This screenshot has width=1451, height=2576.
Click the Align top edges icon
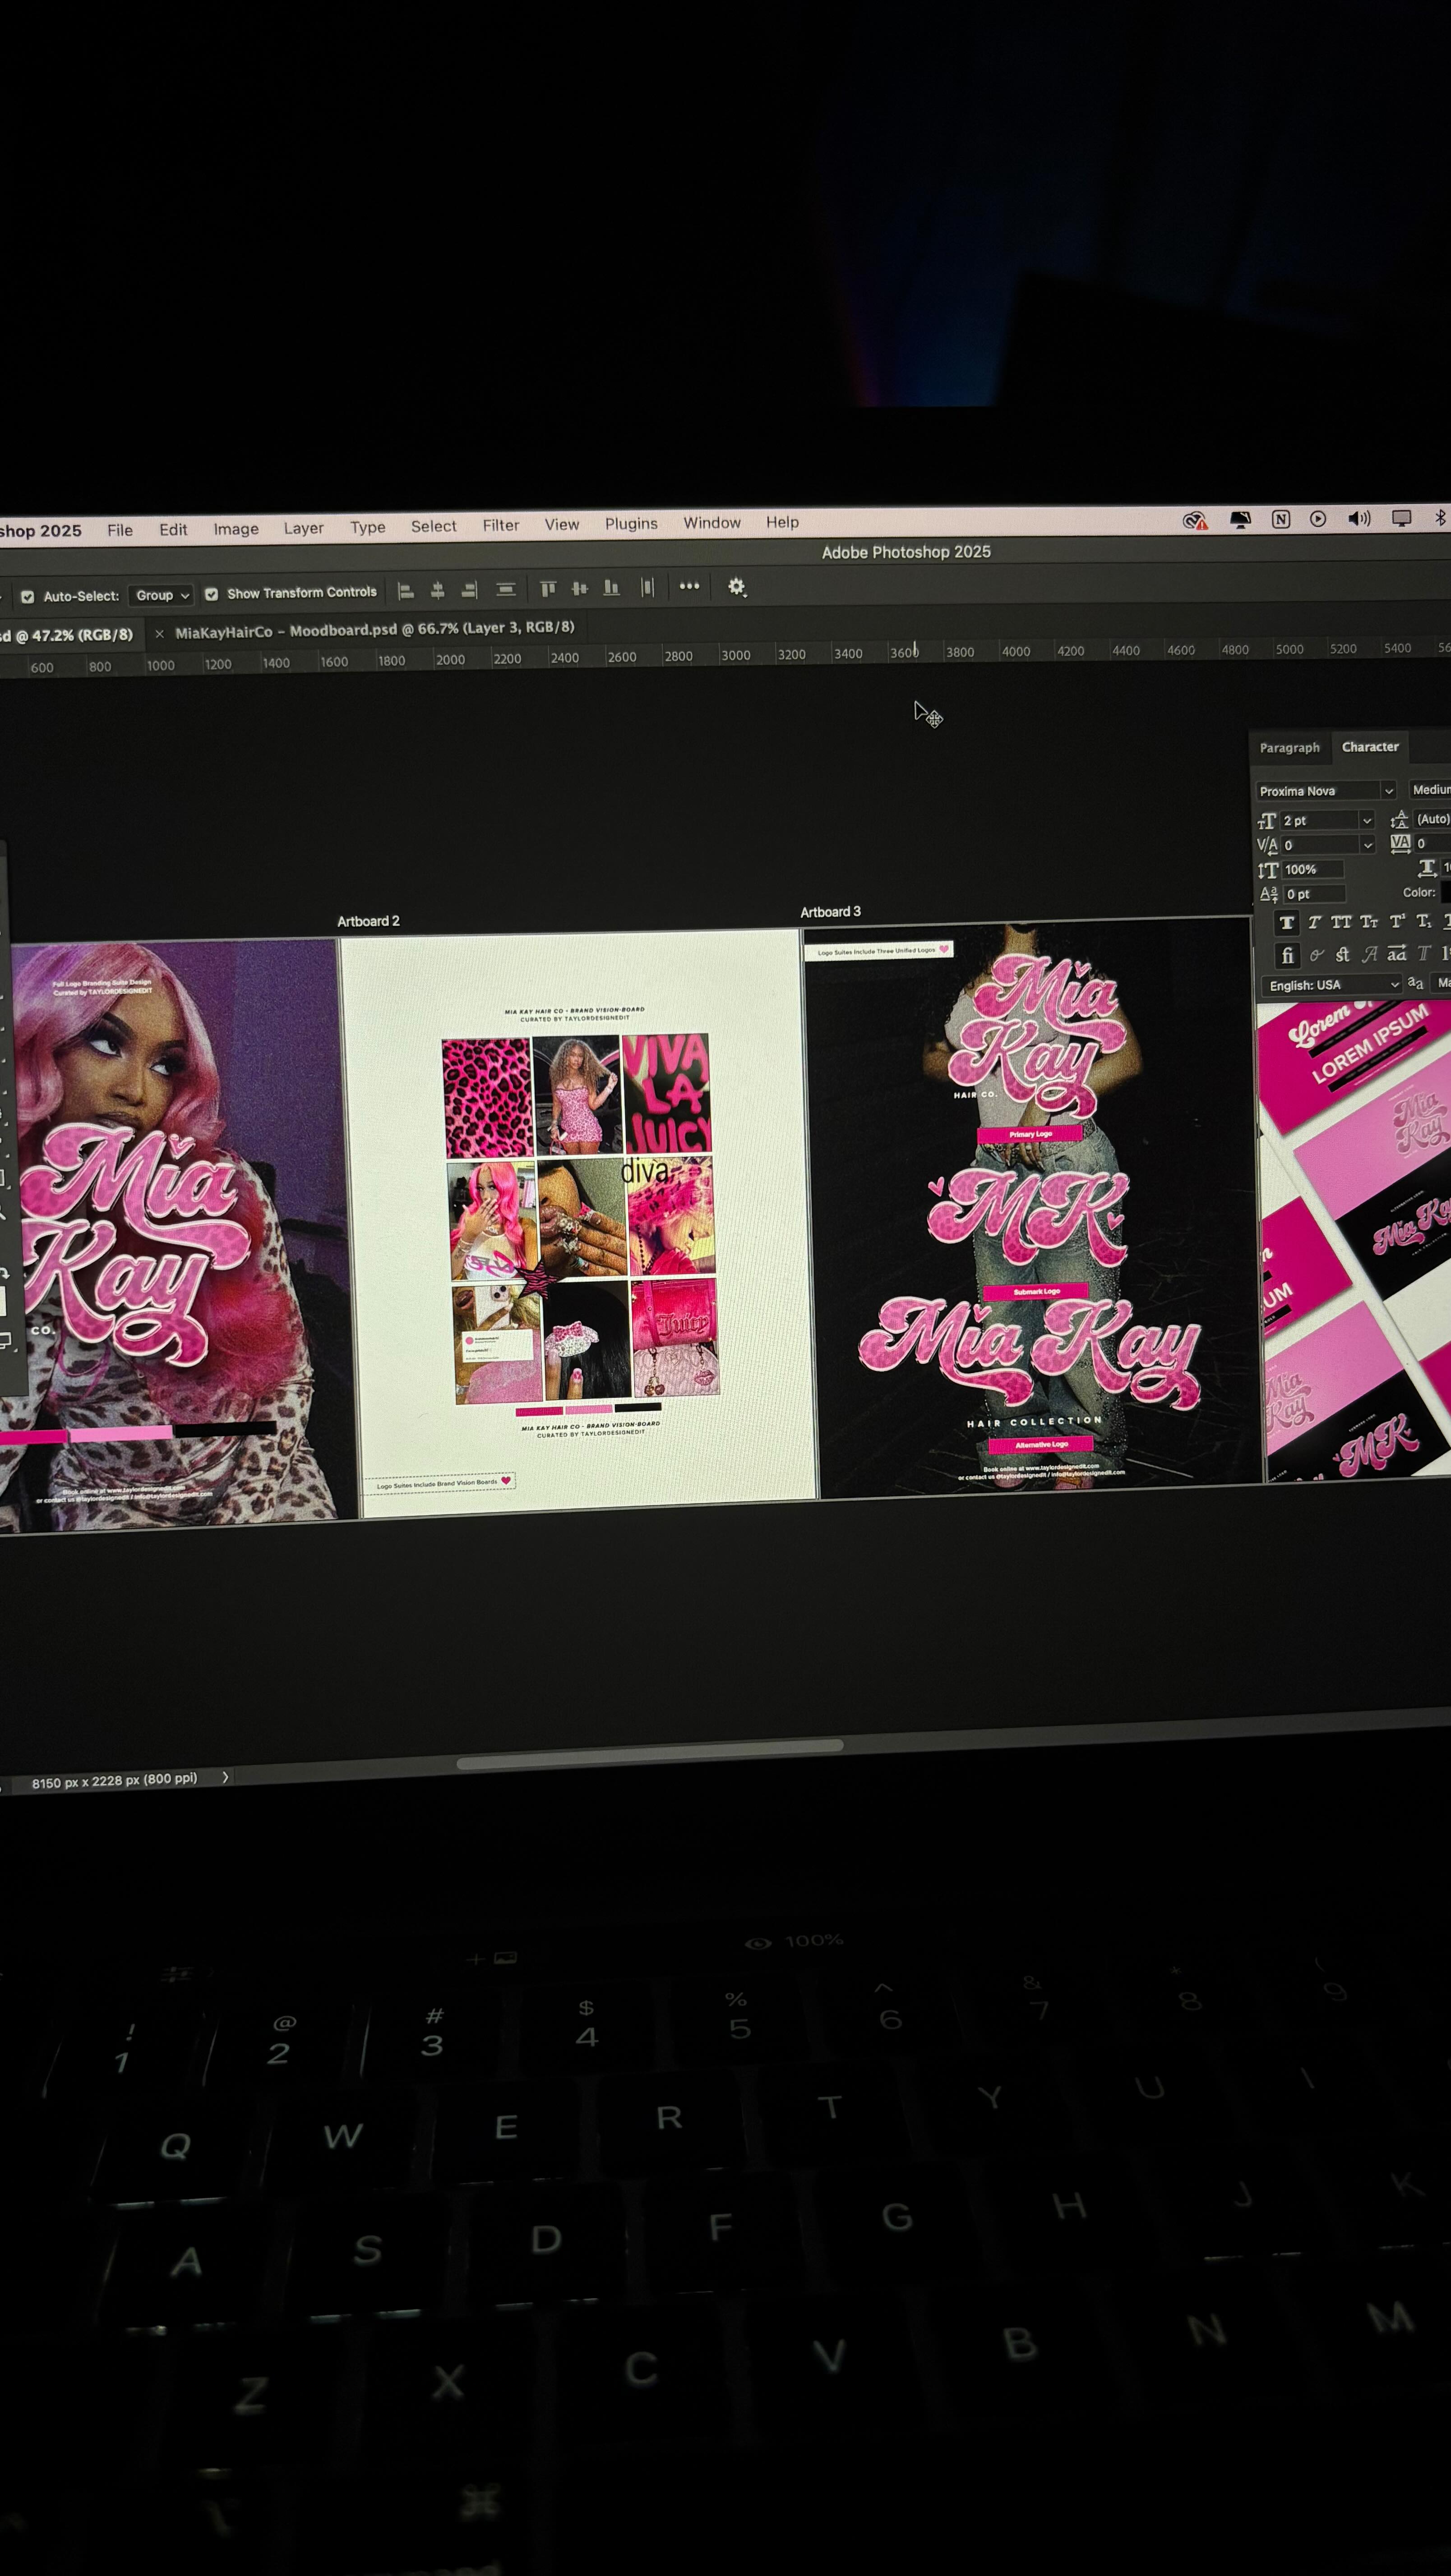coord(547,589)
